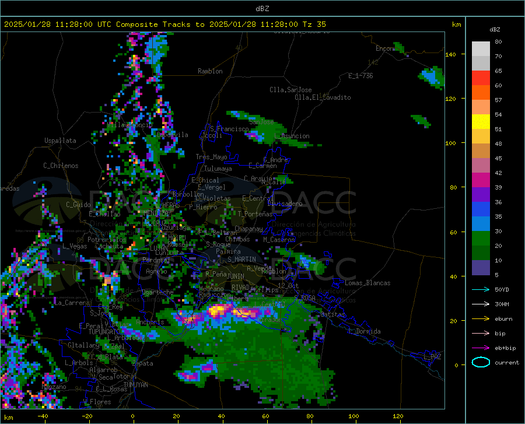Click the TUNUYAN map label

[x=135, y=384]
